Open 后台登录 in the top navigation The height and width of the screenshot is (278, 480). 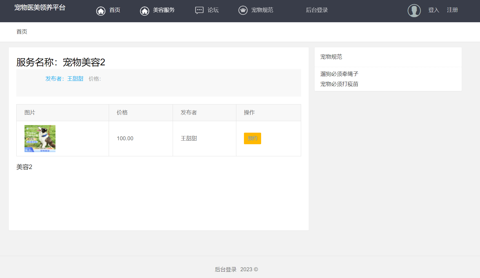point(317,10)
